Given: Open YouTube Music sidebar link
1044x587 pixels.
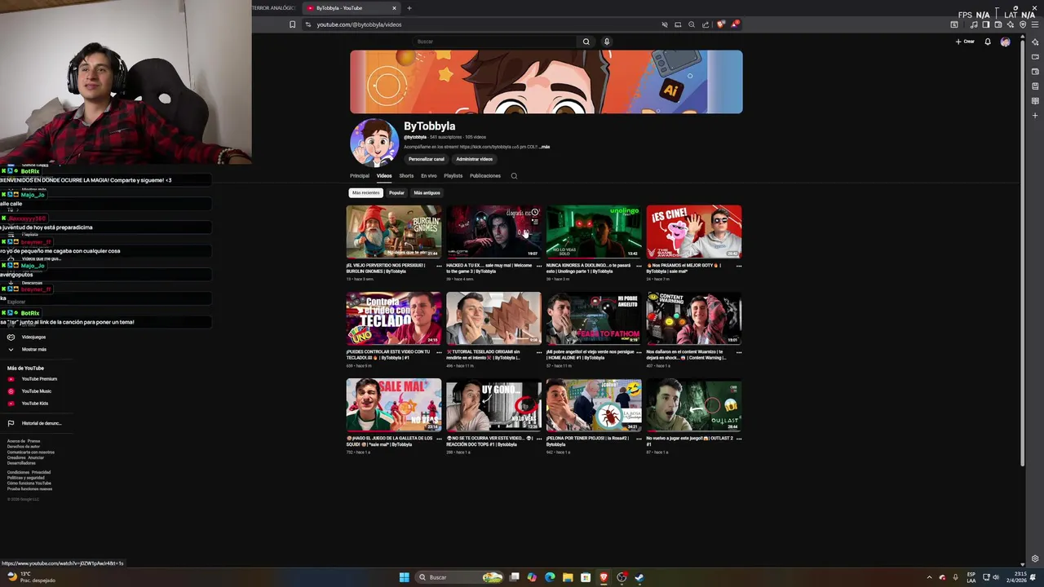Looking at the screenshot, I should tap(37, 391).
